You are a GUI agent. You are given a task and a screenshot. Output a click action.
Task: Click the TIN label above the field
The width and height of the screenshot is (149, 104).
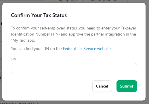click(x=14, y=59)
